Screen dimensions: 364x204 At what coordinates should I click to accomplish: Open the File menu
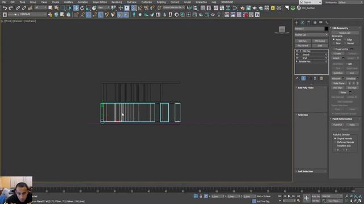click(x=4, y=2)
